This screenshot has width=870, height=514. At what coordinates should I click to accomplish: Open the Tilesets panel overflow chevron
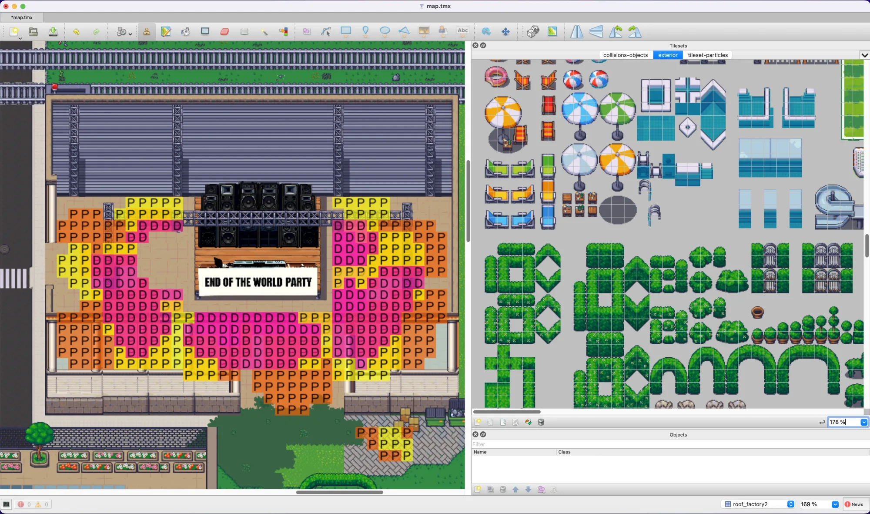point(865,55)
